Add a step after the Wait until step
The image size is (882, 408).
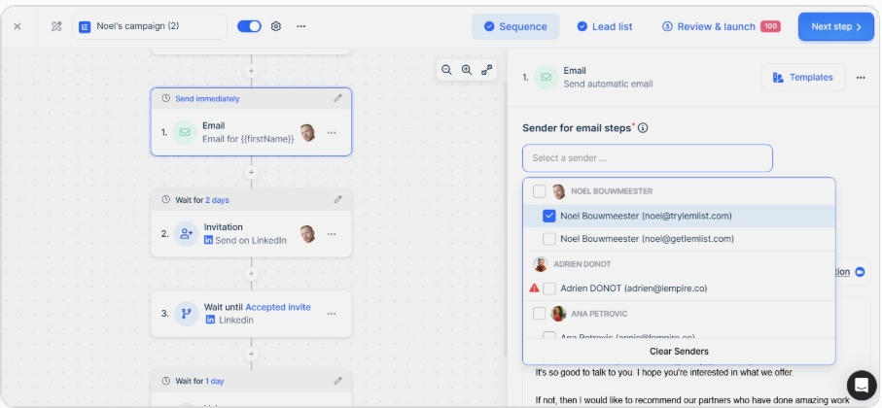pos(252,354)
